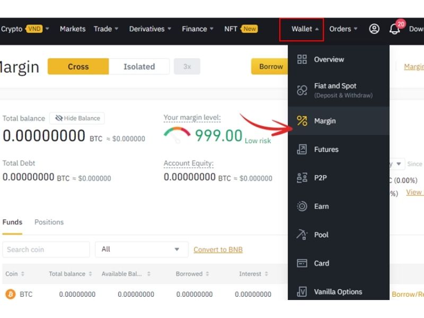424x318 pixels.
Task: Open the Markets menu item
Action: (73, 29)
